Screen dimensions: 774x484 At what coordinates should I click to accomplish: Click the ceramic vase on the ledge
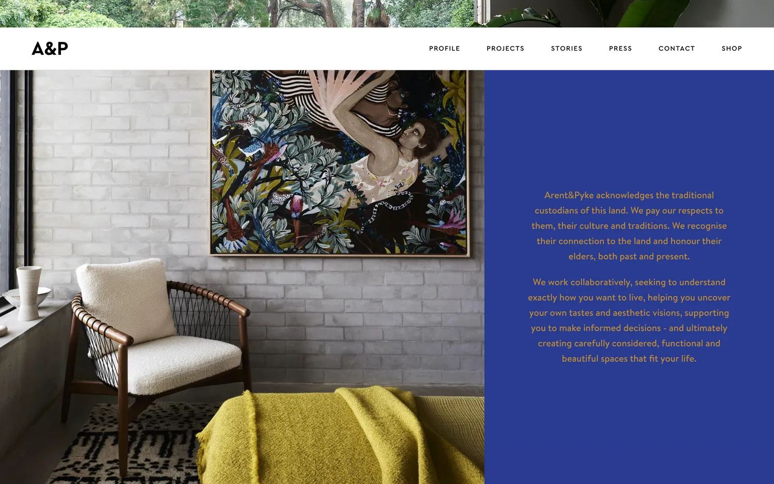click(x=29, y=292)
